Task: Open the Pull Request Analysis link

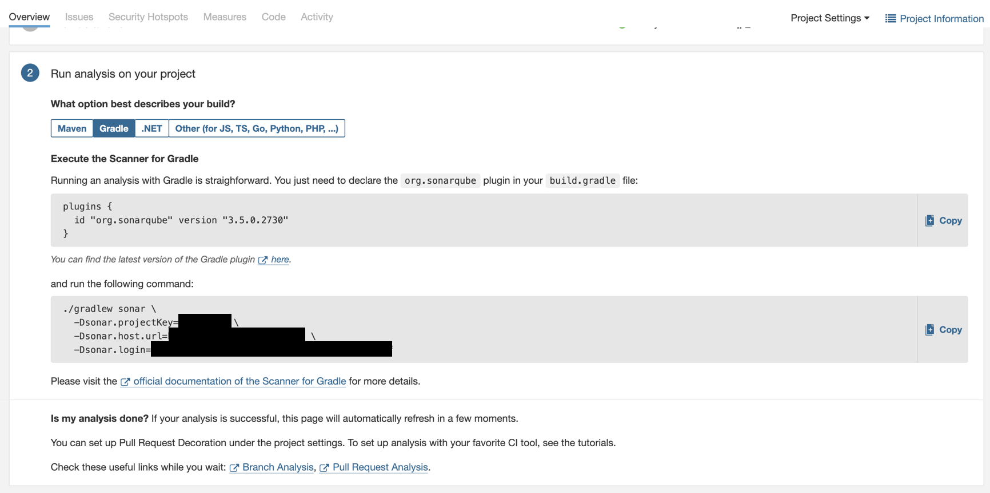Action: pos(380,467)
